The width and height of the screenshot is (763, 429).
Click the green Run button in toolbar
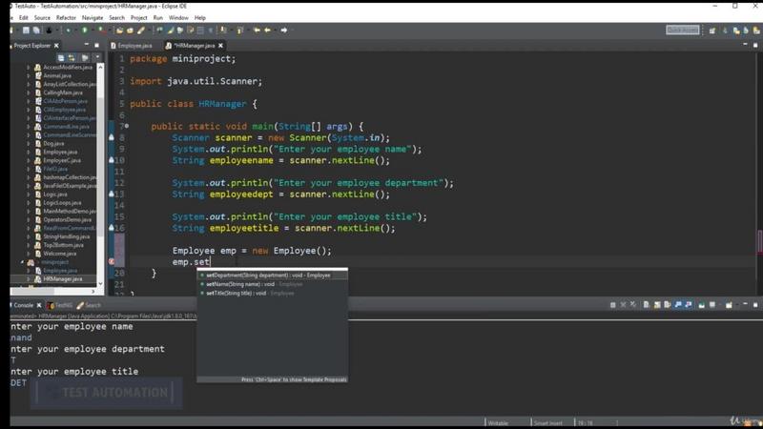[x=84, y=31]
